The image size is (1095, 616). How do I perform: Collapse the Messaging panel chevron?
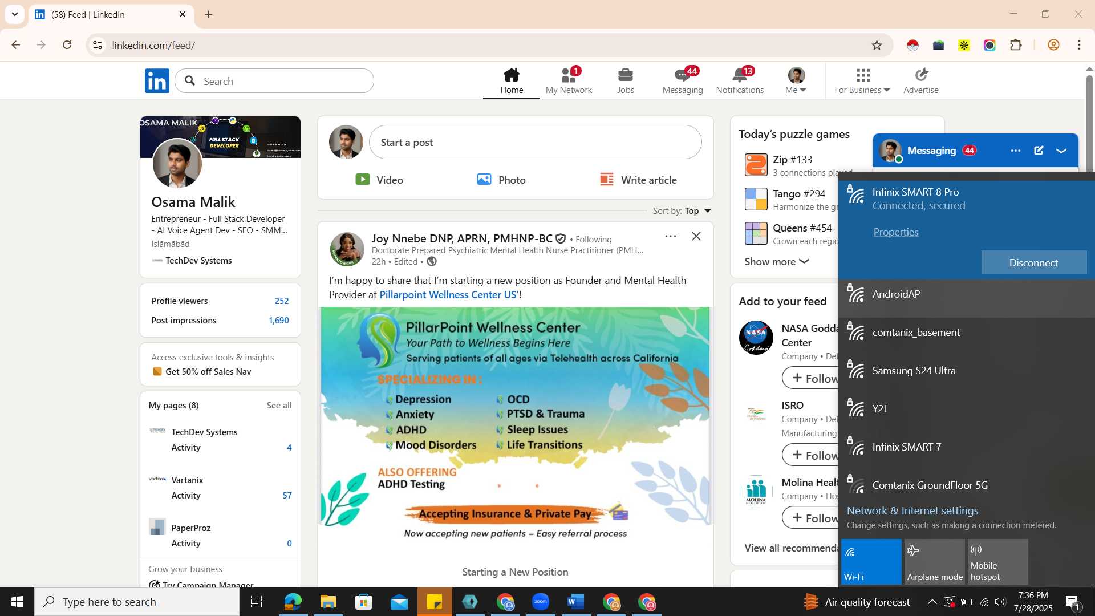[1061, 151]
